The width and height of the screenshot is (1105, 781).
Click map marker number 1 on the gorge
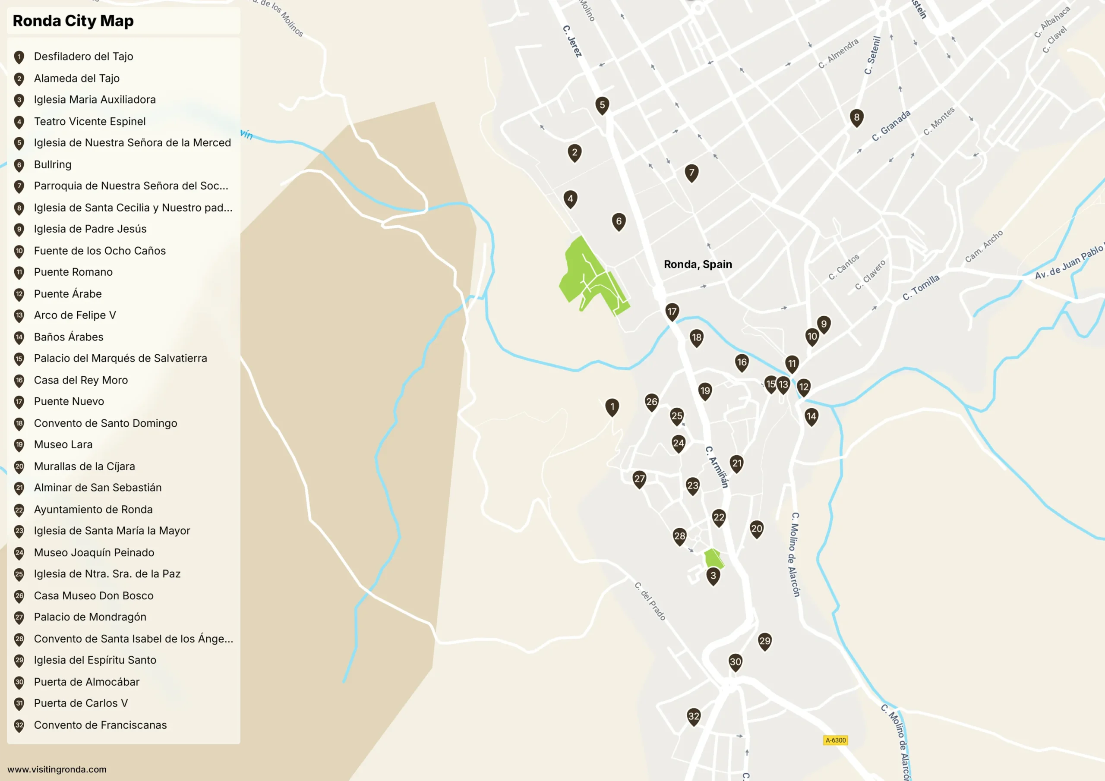[612, 406]
